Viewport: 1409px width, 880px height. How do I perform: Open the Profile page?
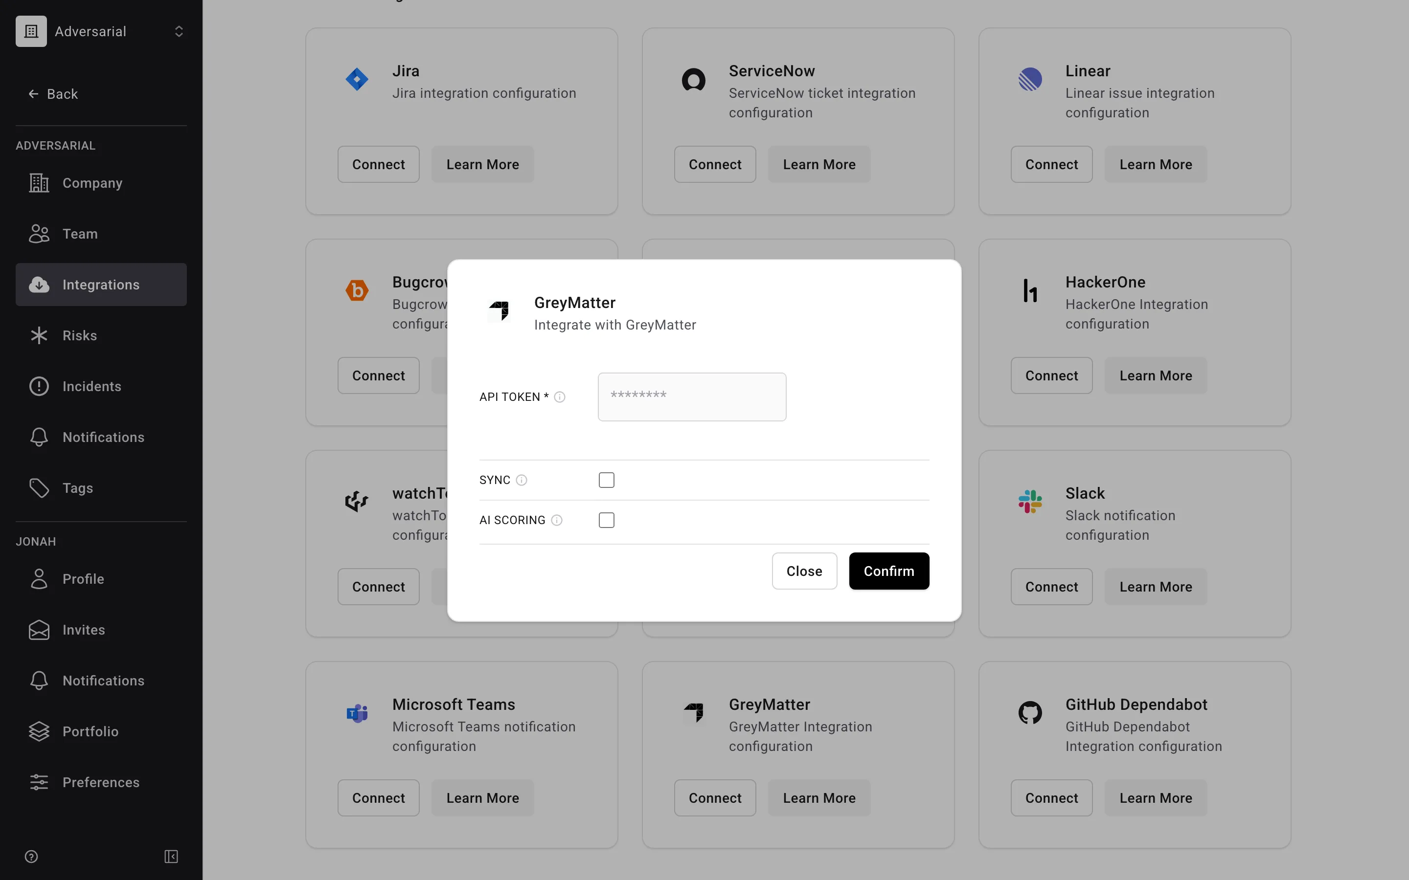click(x=101, y=579)
